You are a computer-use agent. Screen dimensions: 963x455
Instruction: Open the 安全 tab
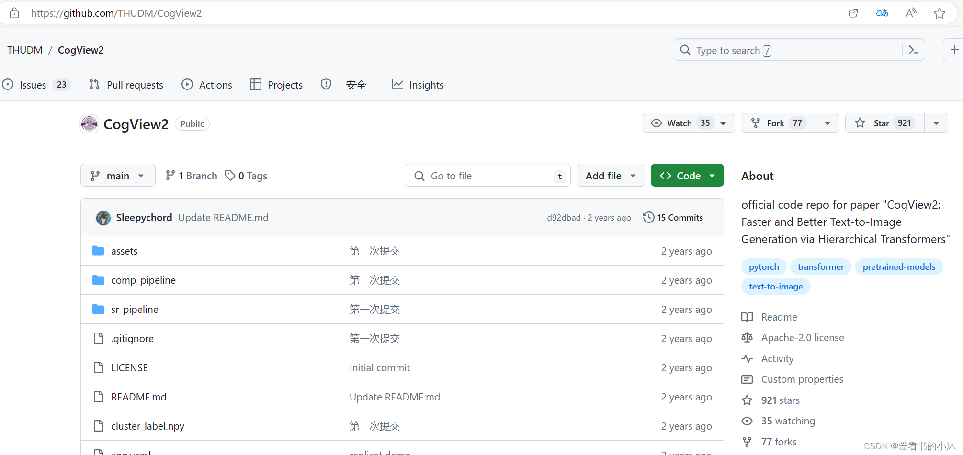pyautogui.click(x=356, y=85)
